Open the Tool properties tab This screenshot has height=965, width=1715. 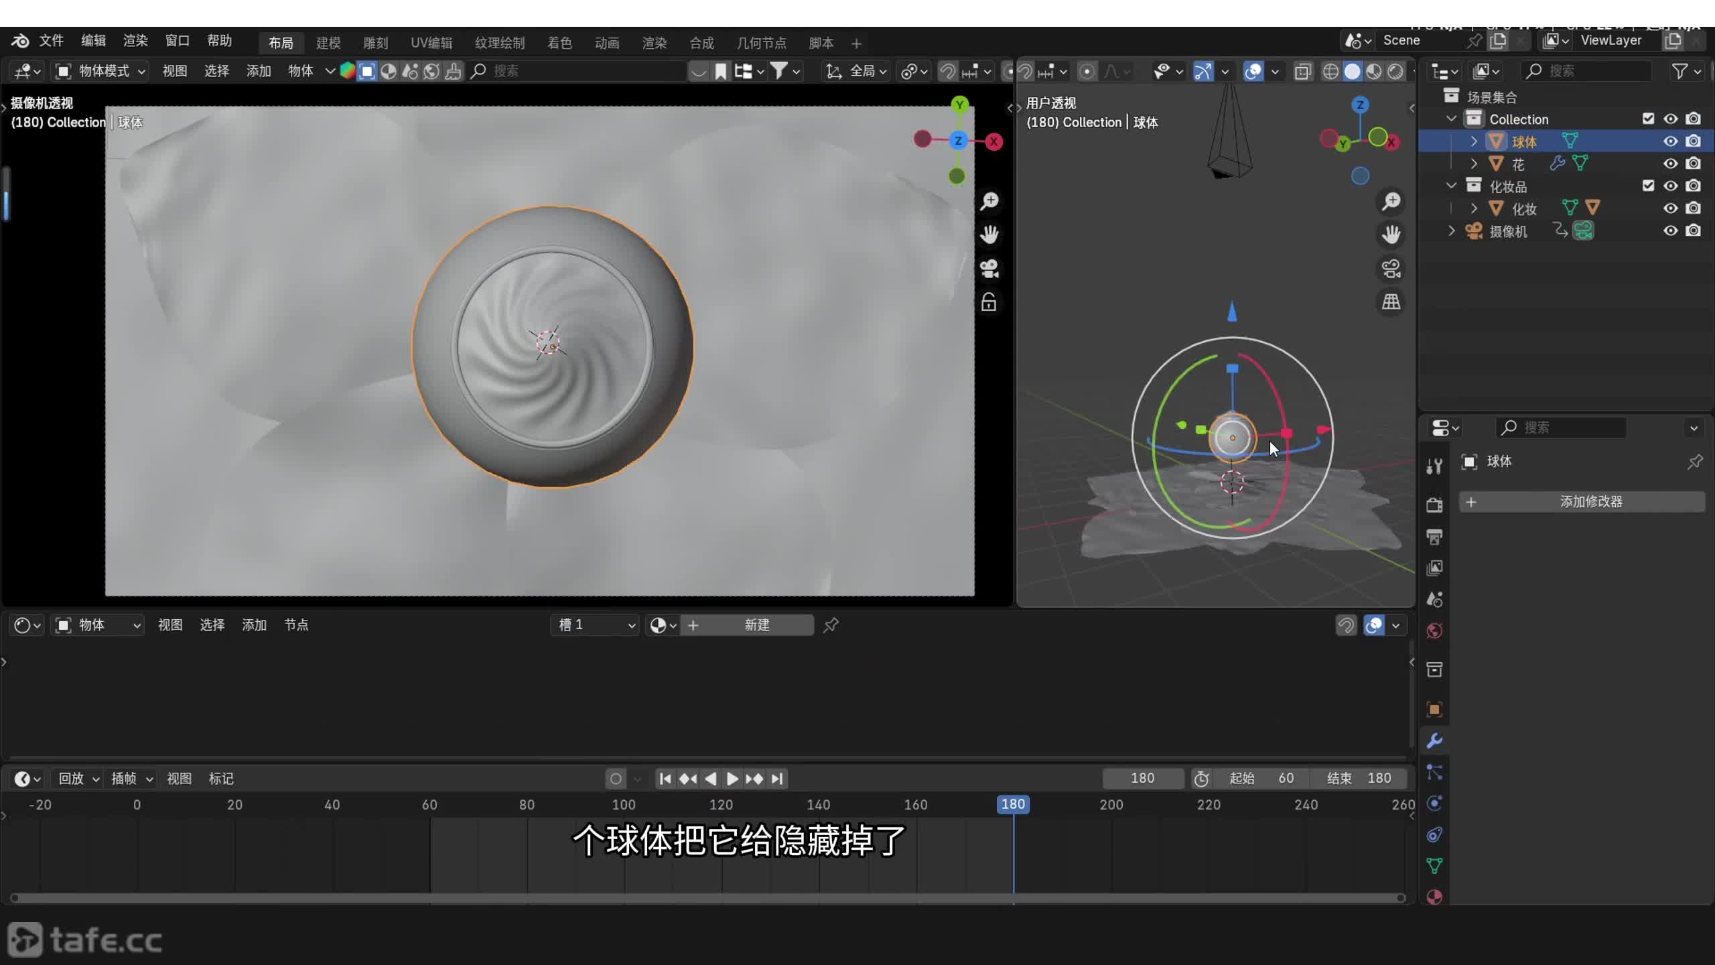tap(1434, 466)
